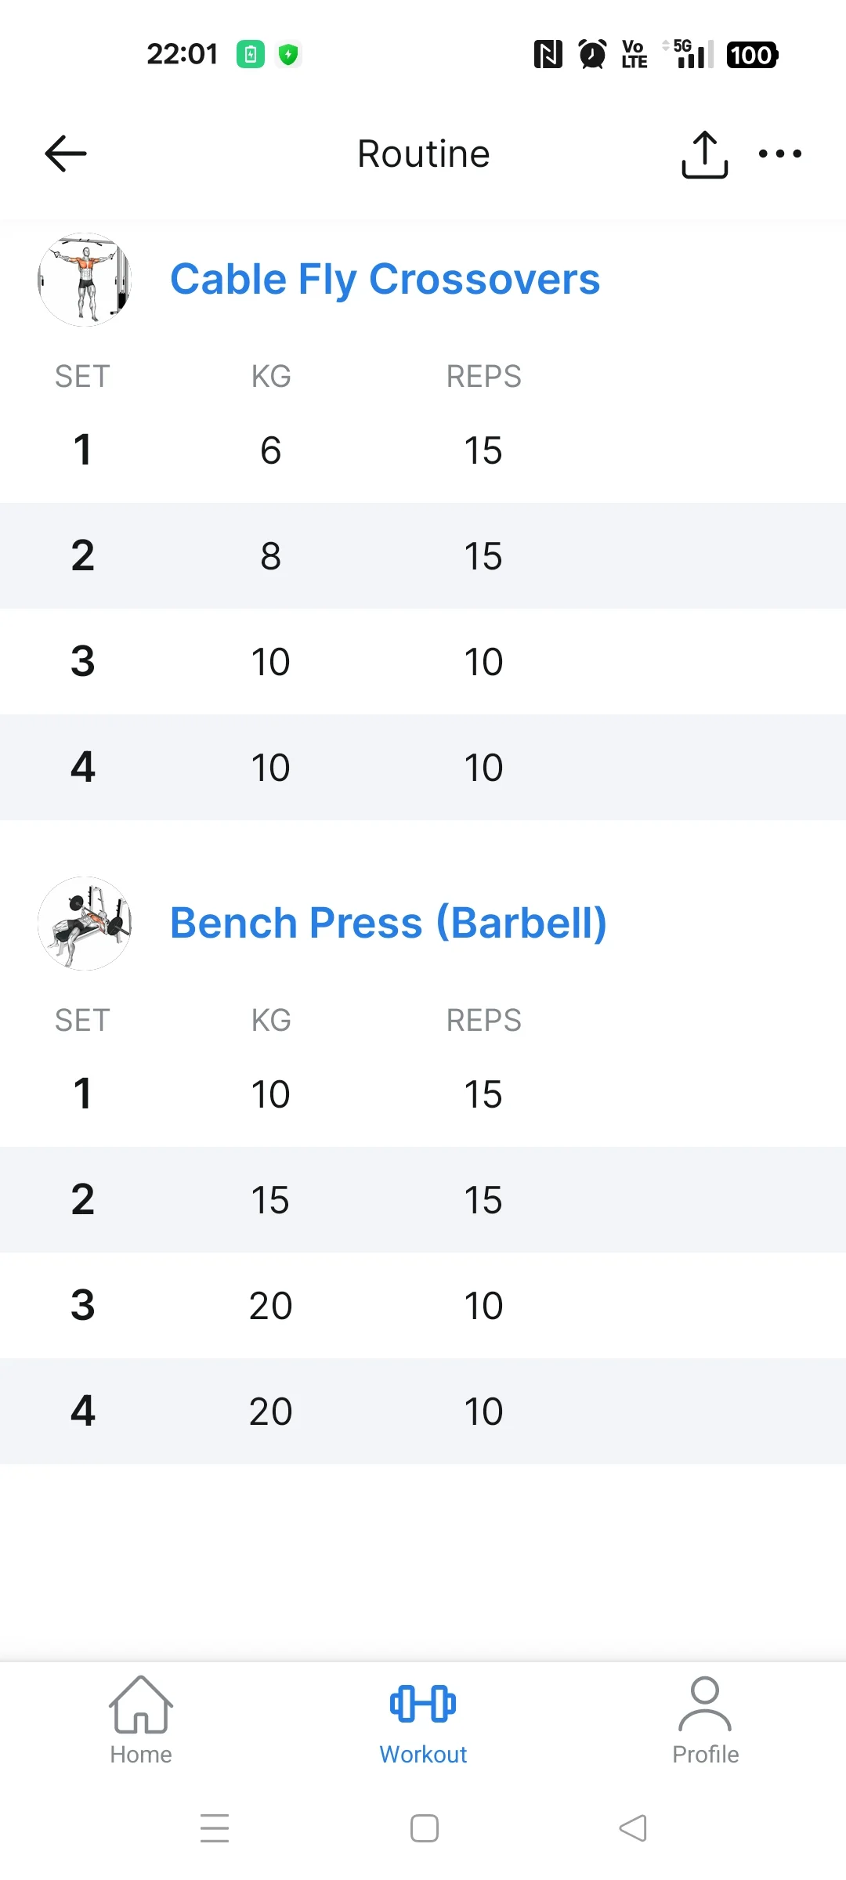Open Cable Fly Crossovers exercise details
Screen dimensions: 846x1880
pyautogui.click(x=385, y=280)
